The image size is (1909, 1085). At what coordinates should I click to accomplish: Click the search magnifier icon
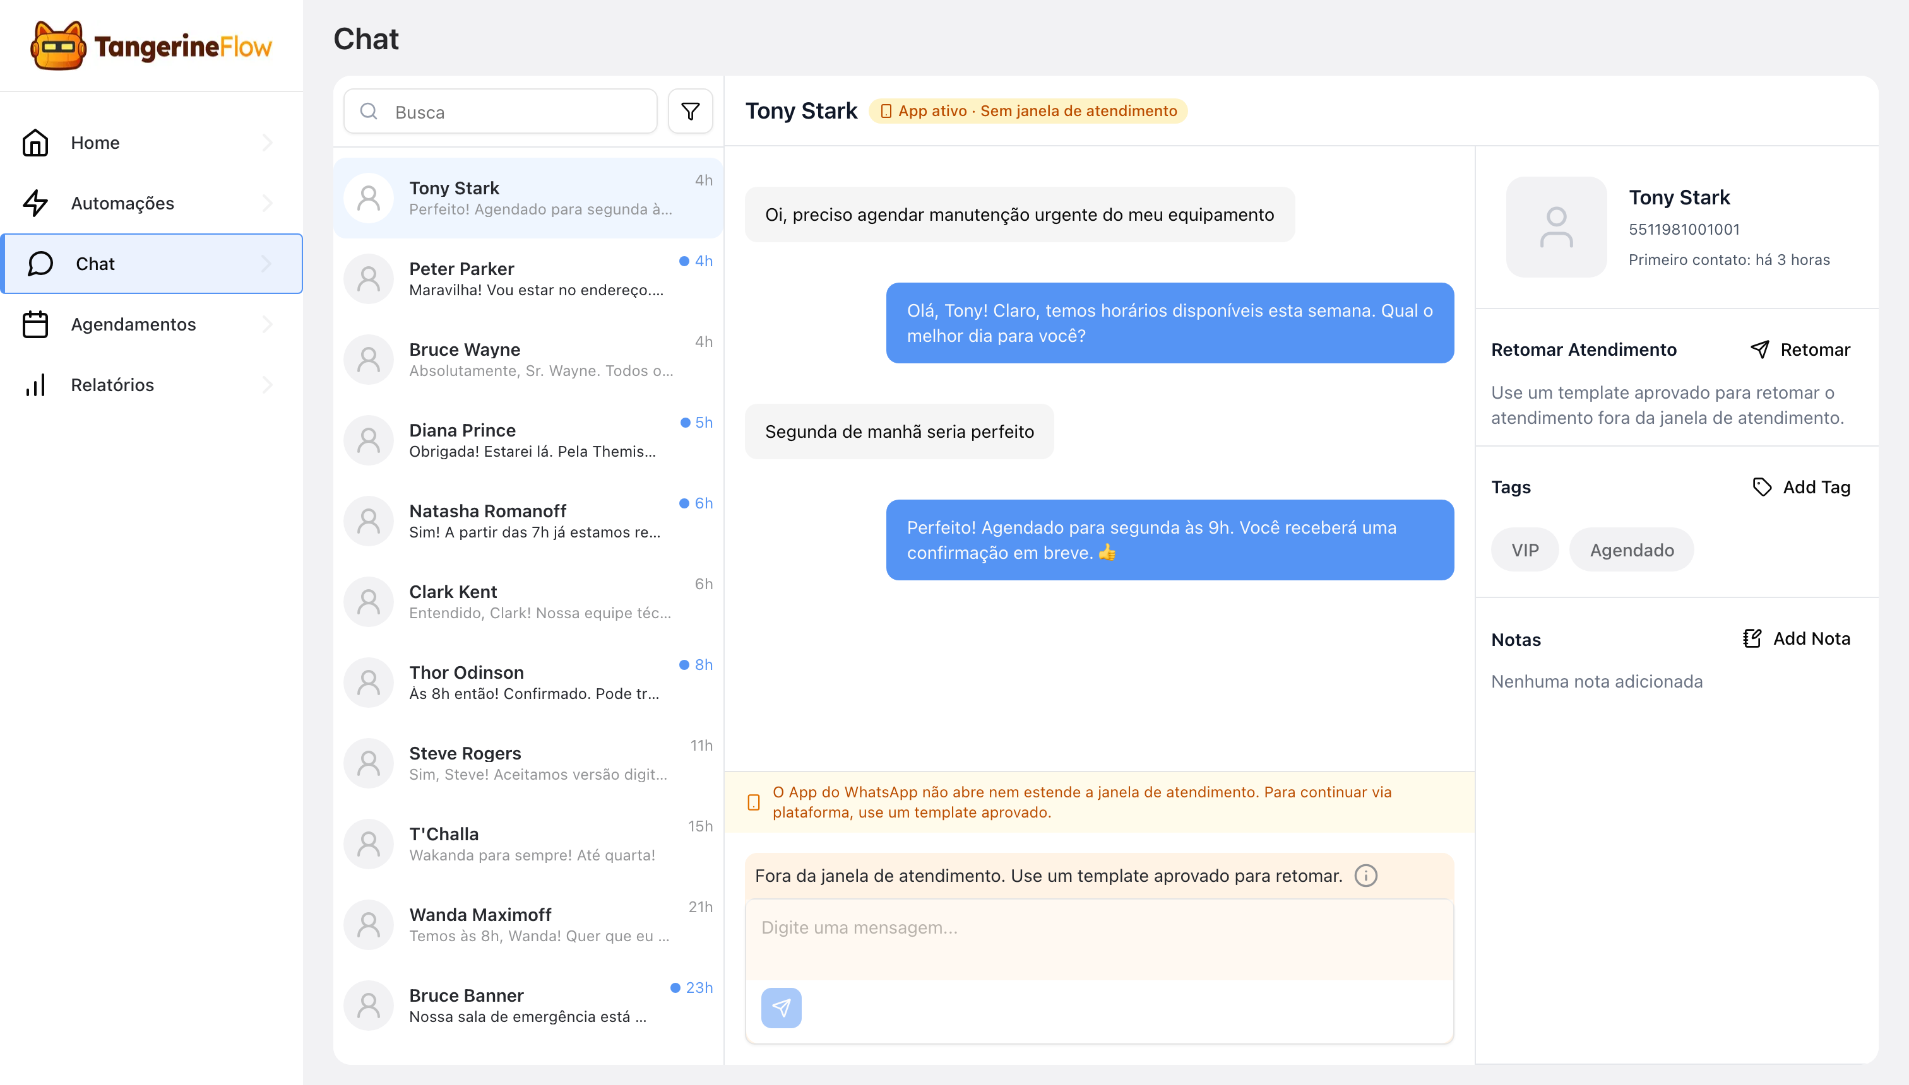click(369, 112)
